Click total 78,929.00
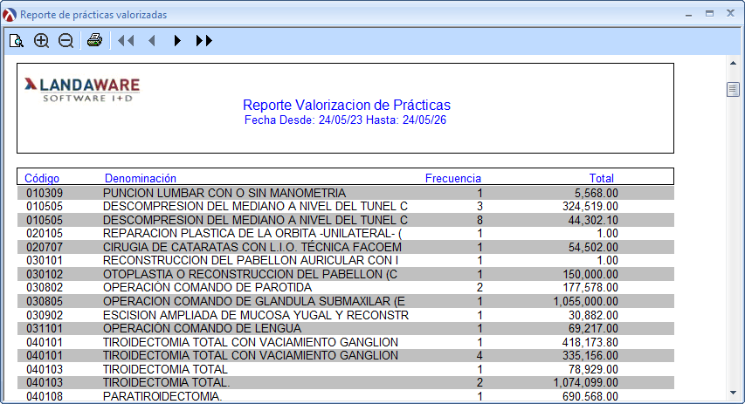 pyautogui.click(x=593, y=369)
